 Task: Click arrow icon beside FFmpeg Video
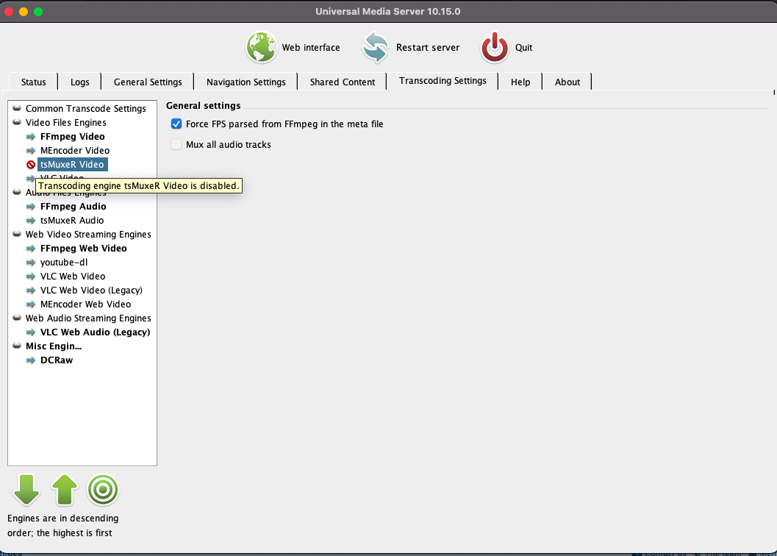click(31, 136)
